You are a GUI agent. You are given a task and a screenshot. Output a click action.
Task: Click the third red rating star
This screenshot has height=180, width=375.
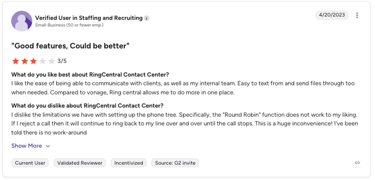[34, 61]
